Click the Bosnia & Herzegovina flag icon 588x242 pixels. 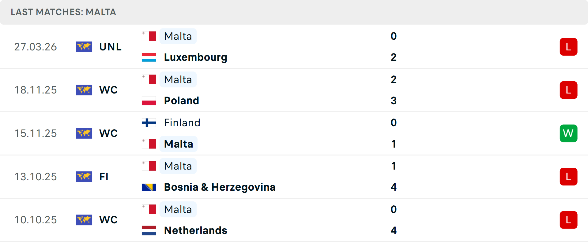click(x=149, y=187)
